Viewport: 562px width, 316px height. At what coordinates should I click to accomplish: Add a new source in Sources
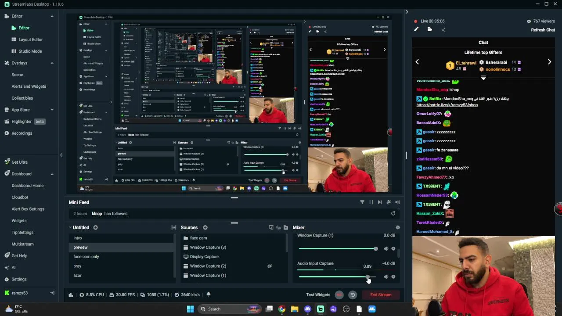(205, 227)
